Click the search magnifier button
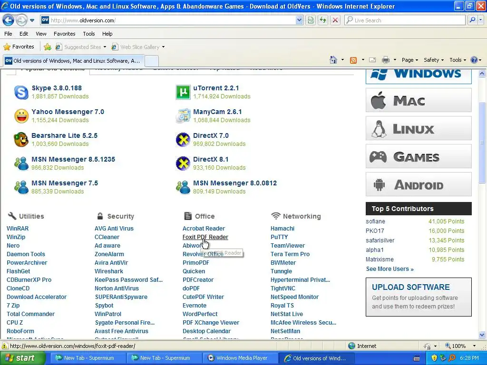The height and width of the screenshot is (365, 487). (472, 20)
